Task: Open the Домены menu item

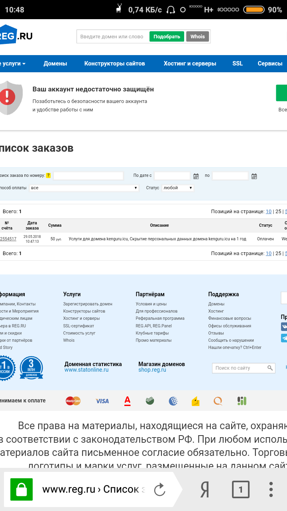Action: coord(55,63)
